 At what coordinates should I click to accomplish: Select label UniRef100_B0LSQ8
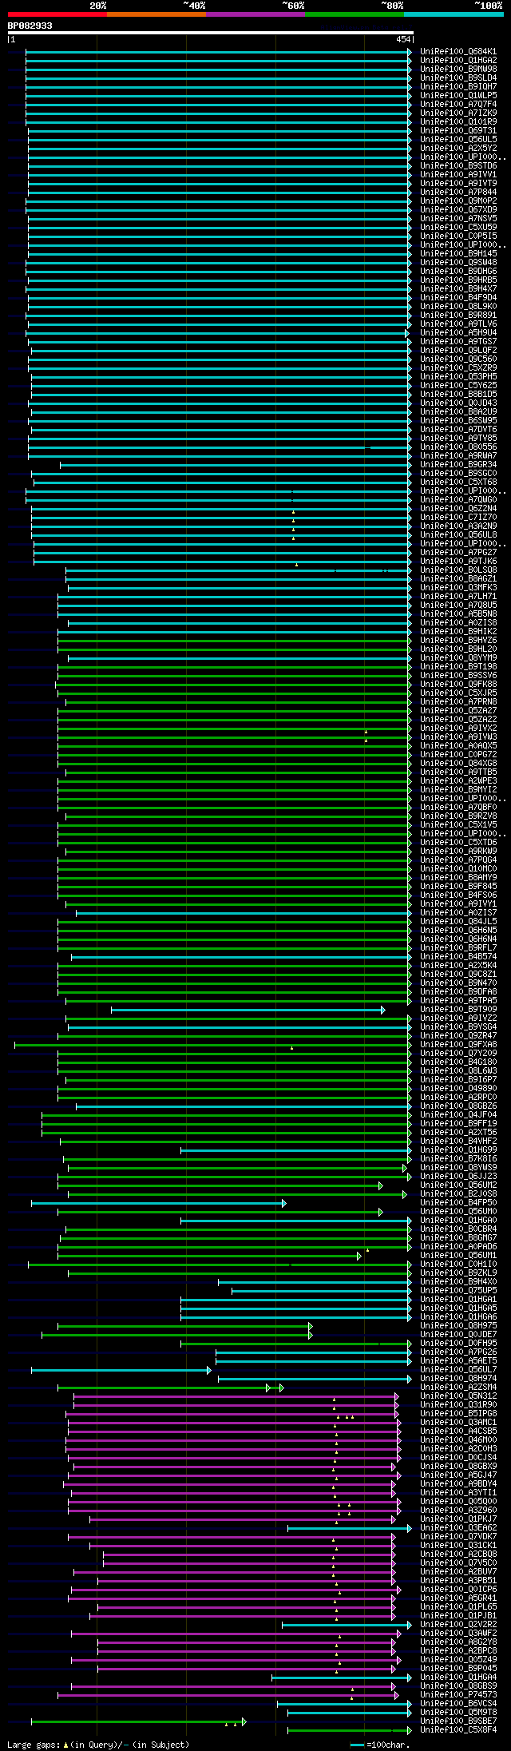(458, 570)
